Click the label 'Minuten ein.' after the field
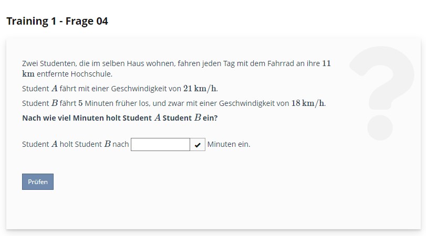 coord(228,144)
